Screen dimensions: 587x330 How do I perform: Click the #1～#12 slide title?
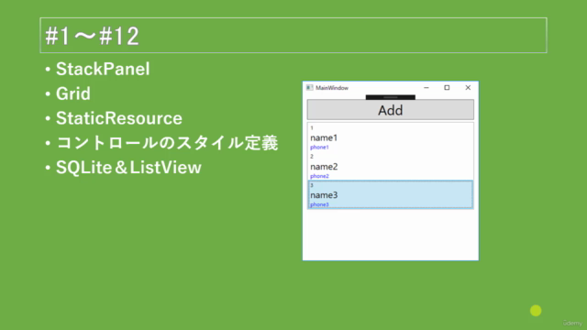pos(92,36)
